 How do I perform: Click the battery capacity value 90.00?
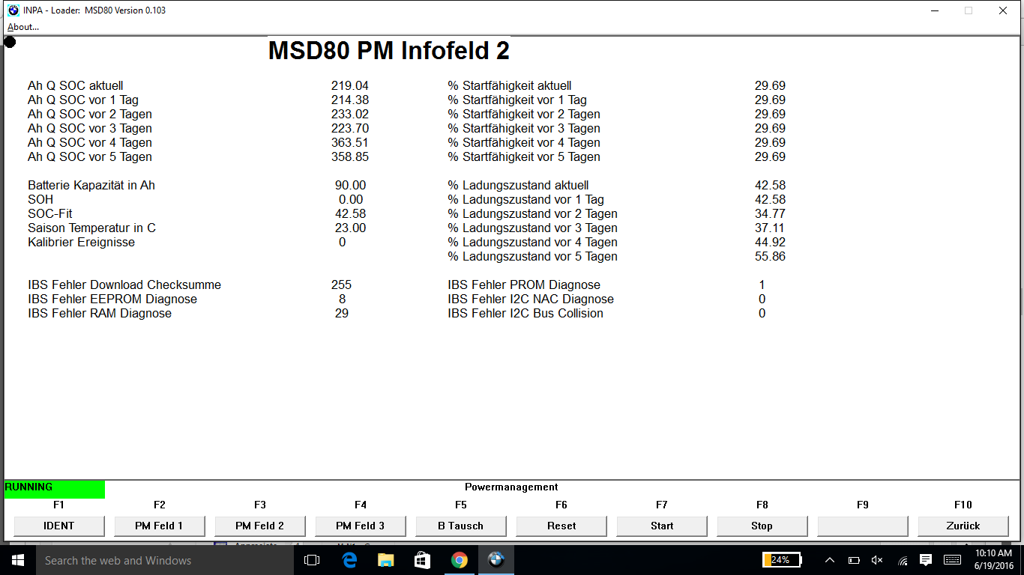pyautogui.click(x=351, y=186)
